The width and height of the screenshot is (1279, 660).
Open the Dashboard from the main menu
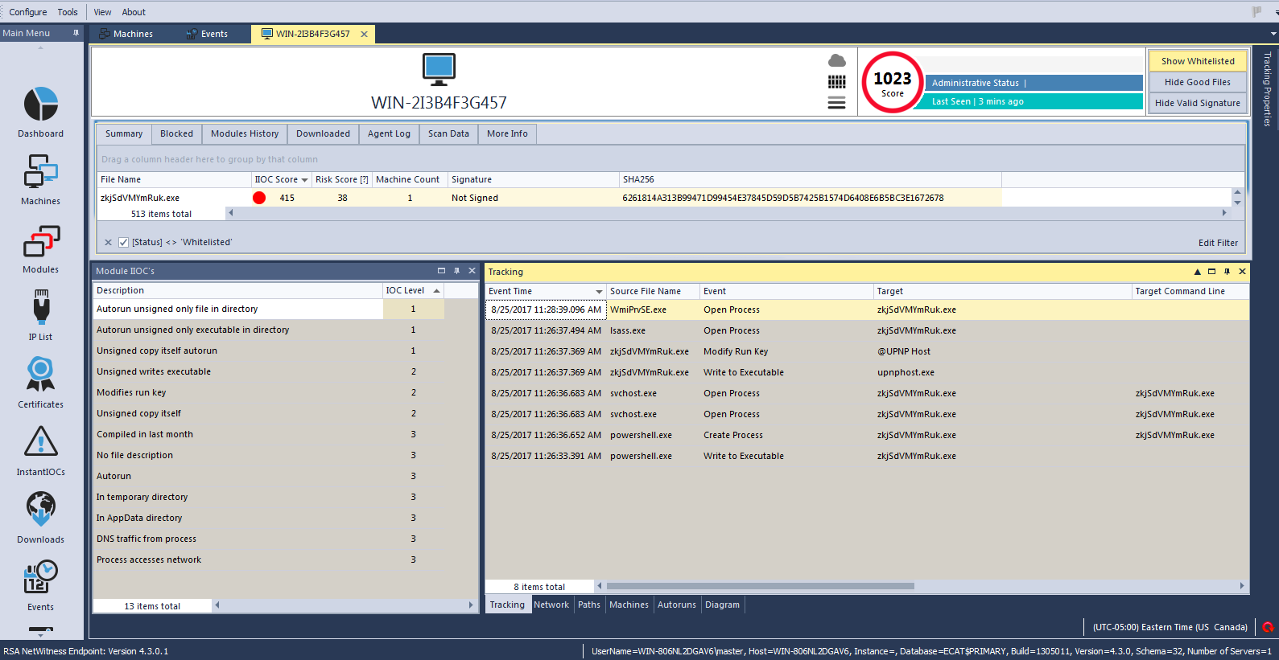click(40, 105)
